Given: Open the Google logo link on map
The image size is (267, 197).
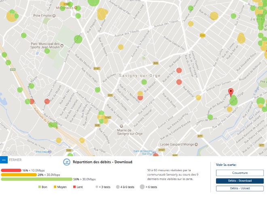Looking at the screenshot, I should click(9, 153).
